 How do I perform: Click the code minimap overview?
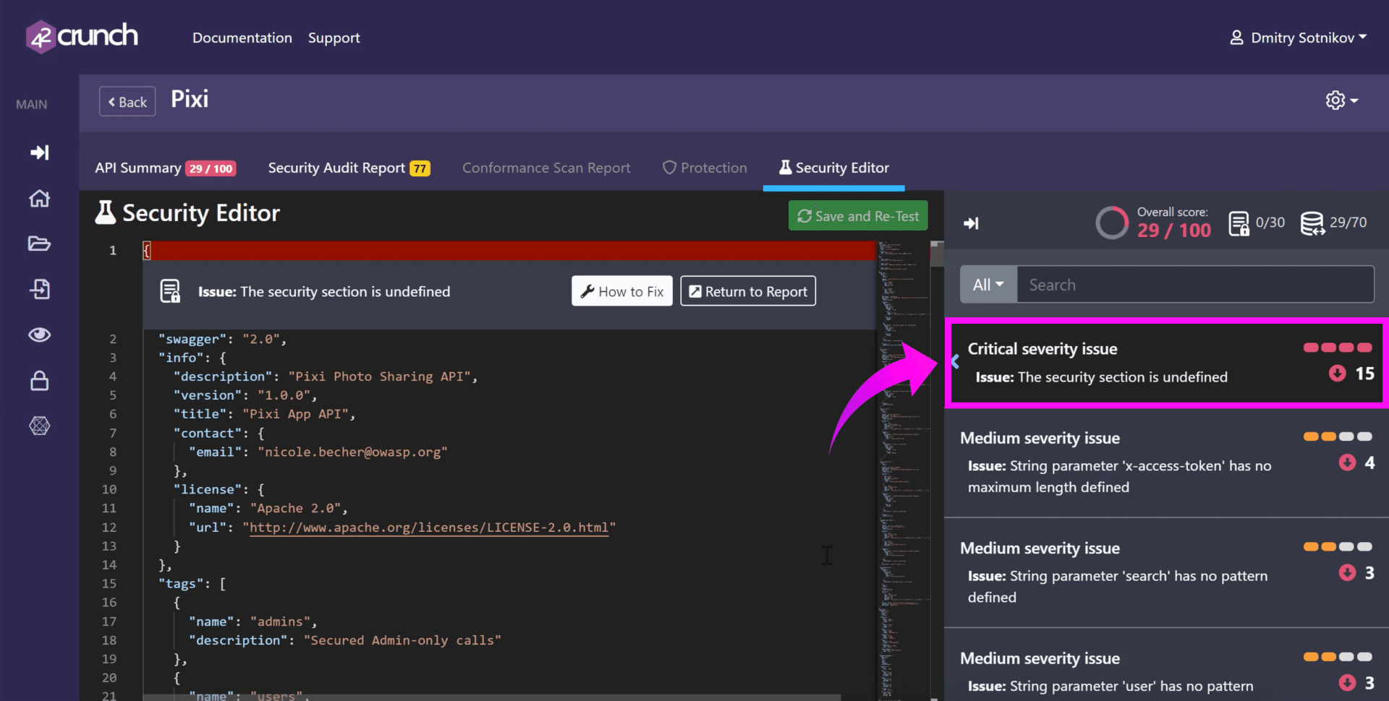click(x=903, y=470)
